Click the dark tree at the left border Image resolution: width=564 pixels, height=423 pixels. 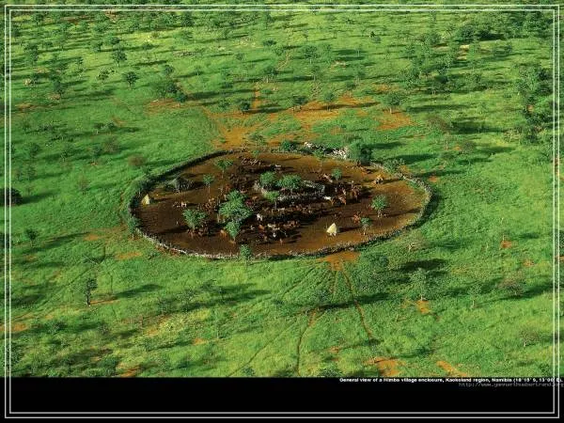11,196
